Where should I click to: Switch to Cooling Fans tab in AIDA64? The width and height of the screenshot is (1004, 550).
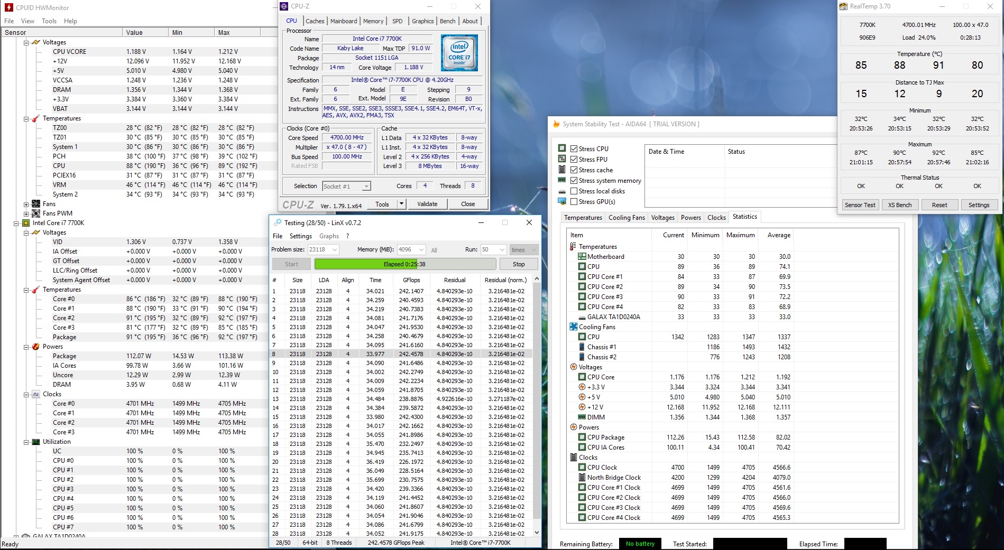[x=627, y=218]
